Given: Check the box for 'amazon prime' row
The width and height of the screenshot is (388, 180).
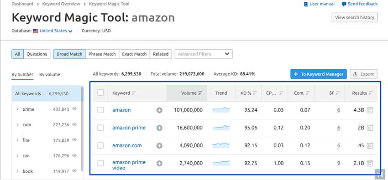Looking at the screenshot, I should [x=100, y=128].
